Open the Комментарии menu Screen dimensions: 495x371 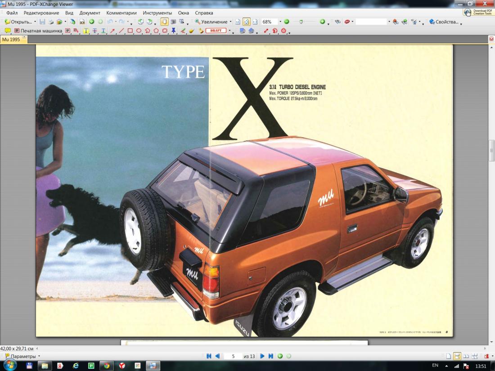pyautogui.click(x=121, y=13)
